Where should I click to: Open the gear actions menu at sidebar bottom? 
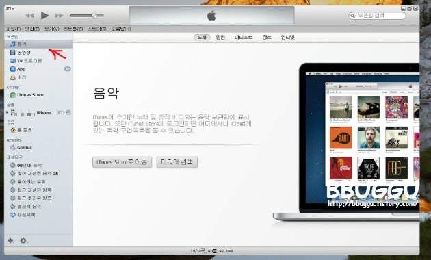pyautogui.click(x=24, y=241)
